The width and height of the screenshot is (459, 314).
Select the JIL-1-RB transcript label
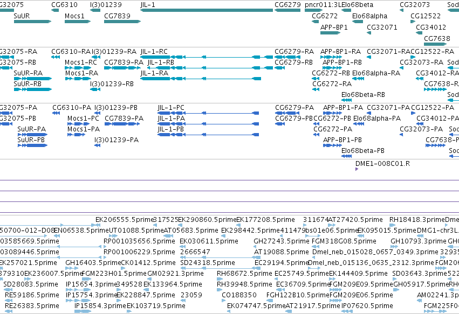coord(161,62)
